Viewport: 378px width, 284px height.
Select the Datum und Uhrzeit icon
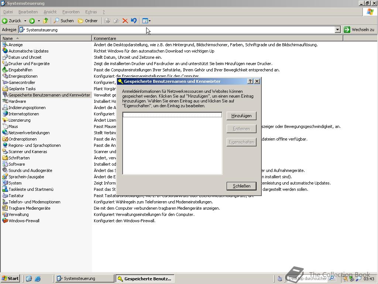tap(5, 57)
